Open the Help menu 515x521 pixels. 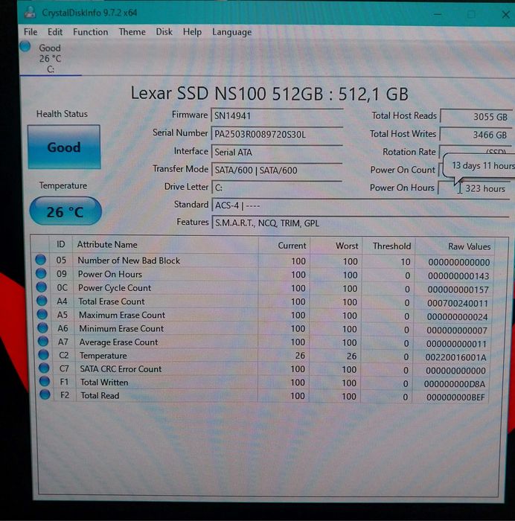click(x=192, y=32)
